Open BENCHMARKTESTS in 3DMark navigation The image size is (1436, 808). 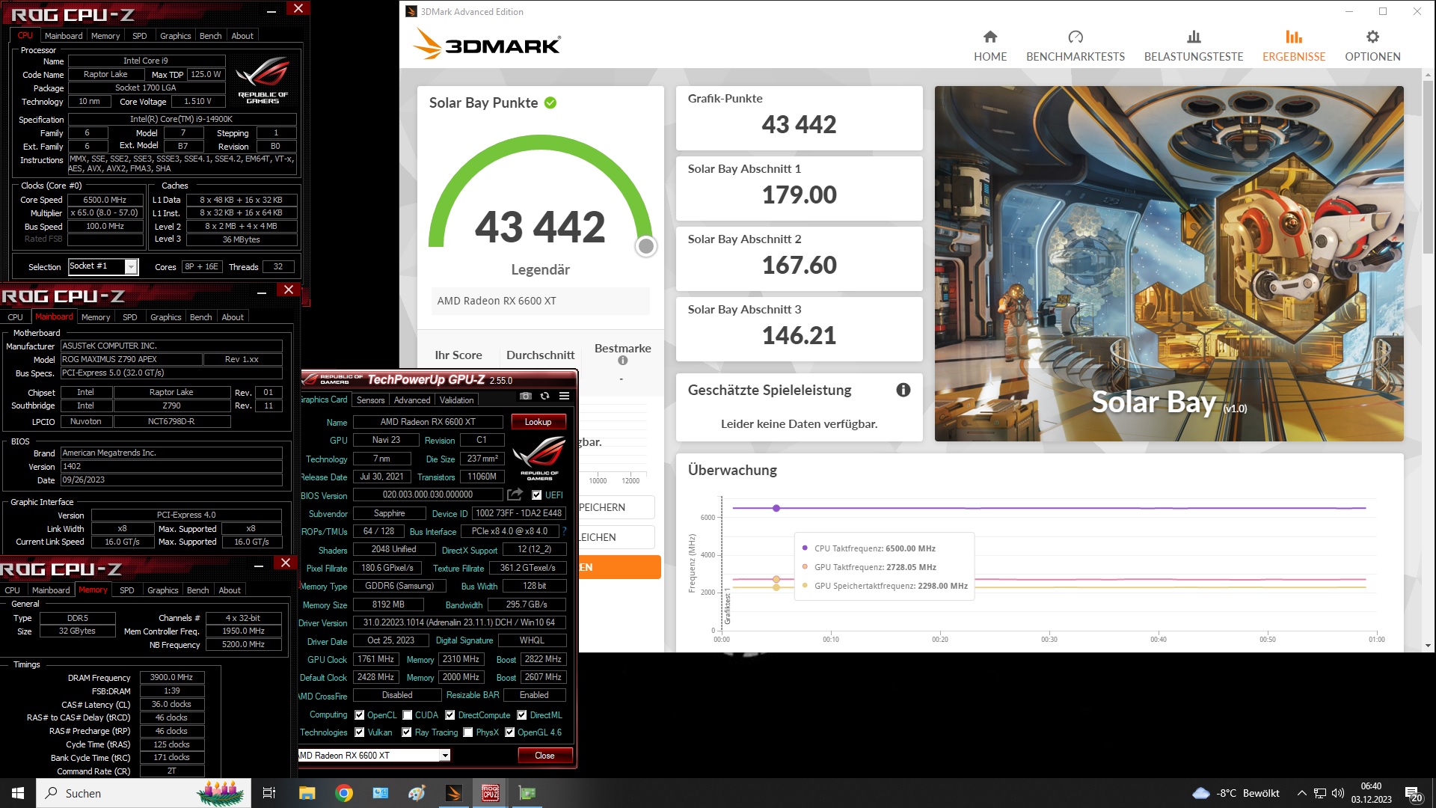(x=1076, y=46)
